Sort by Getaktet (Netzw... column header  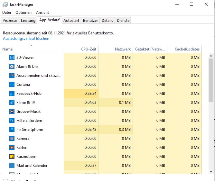coord(150,49)
